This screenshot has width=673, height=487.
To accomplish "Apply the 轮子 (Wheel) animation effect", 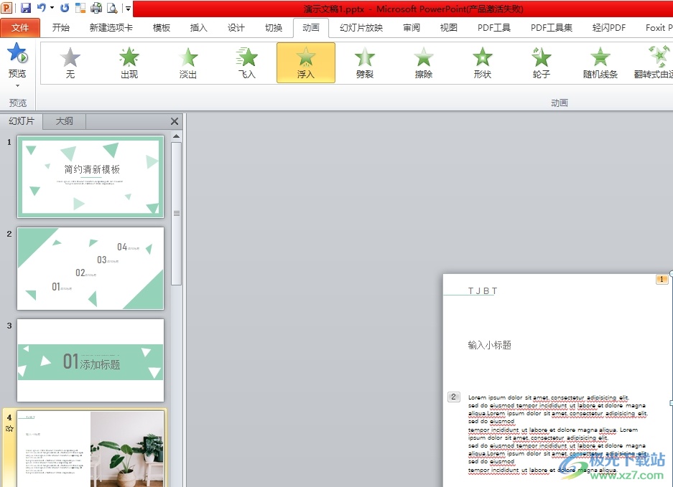I will click(542, 62).
